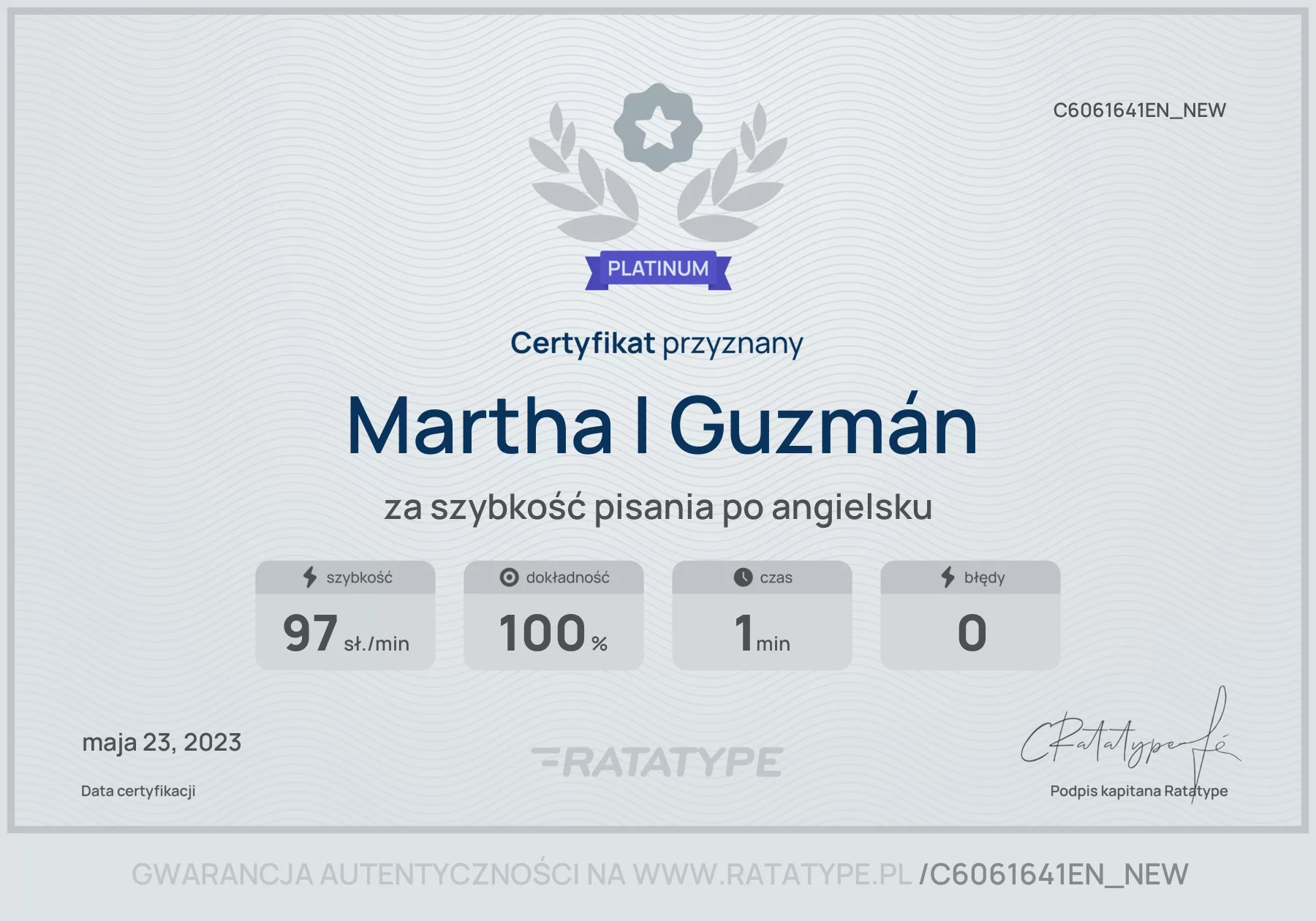The image size is (1316, 921).
Task: Click the 100% accuracy value
Action: pos(553,633)
